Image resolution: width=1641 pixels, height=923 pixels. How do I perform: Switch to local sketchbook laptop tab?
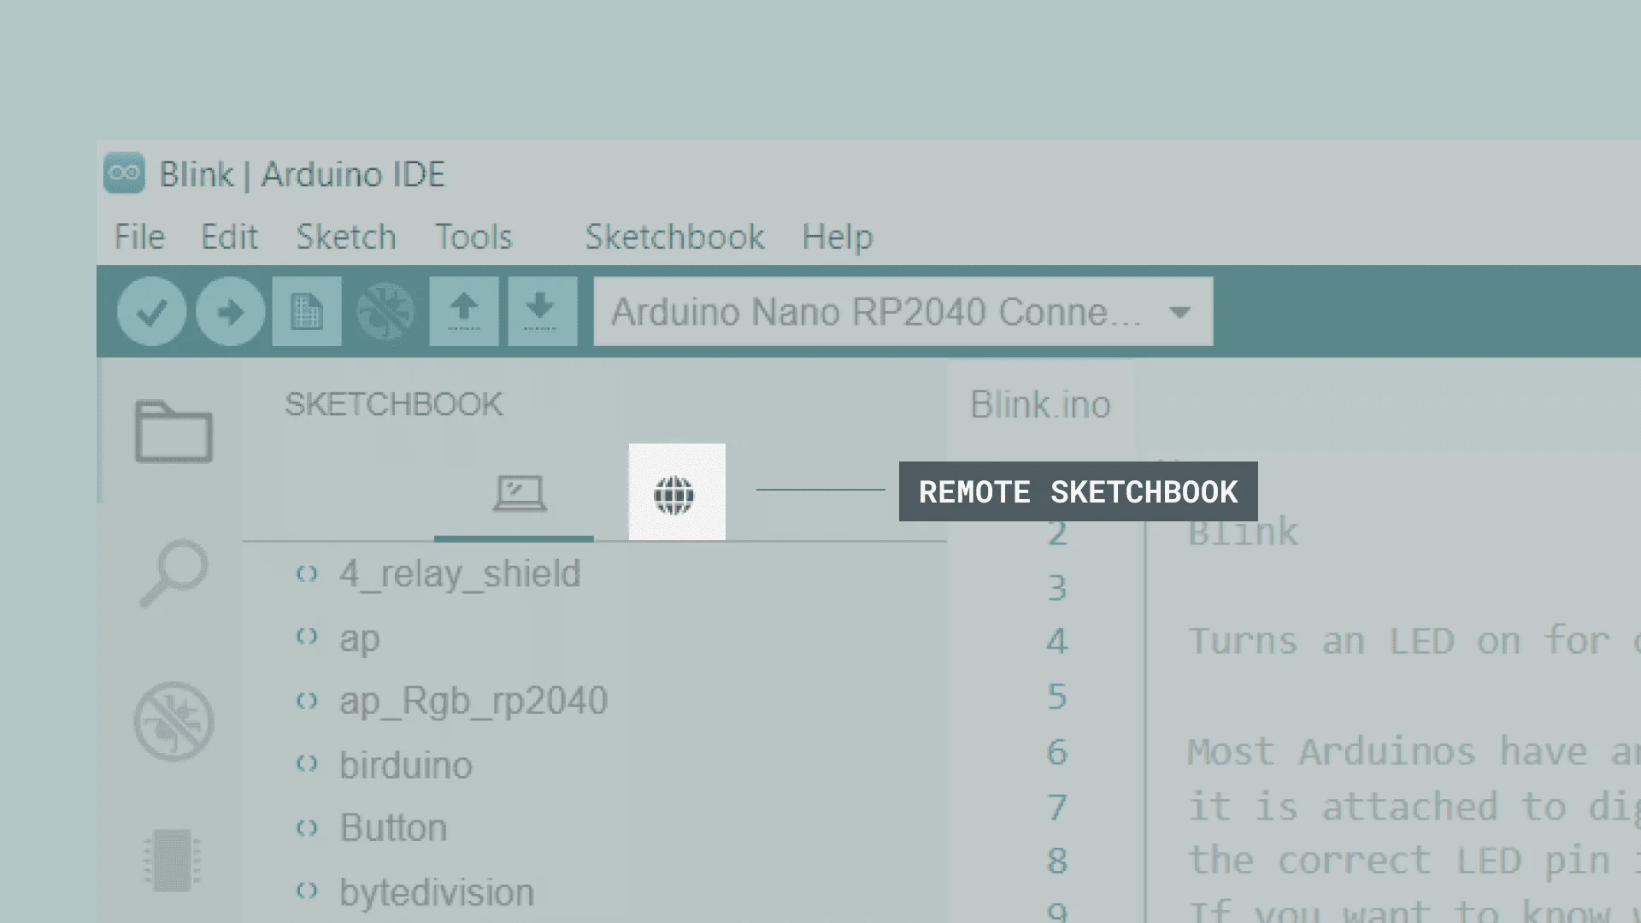pos(520,493)
